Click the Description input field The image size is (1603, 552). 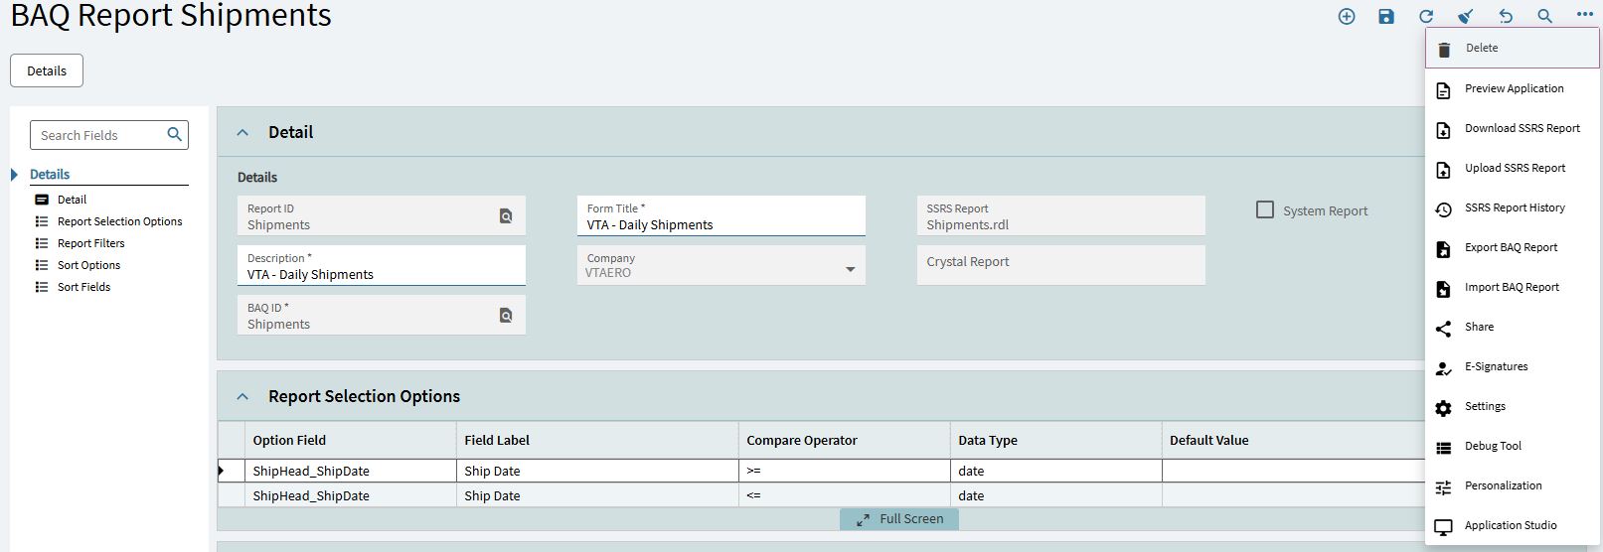381,265
